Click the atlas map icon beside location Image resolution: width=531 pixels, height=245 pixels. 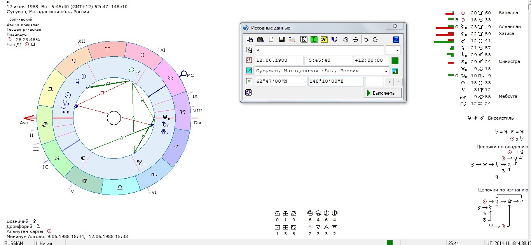pos(395,71)
